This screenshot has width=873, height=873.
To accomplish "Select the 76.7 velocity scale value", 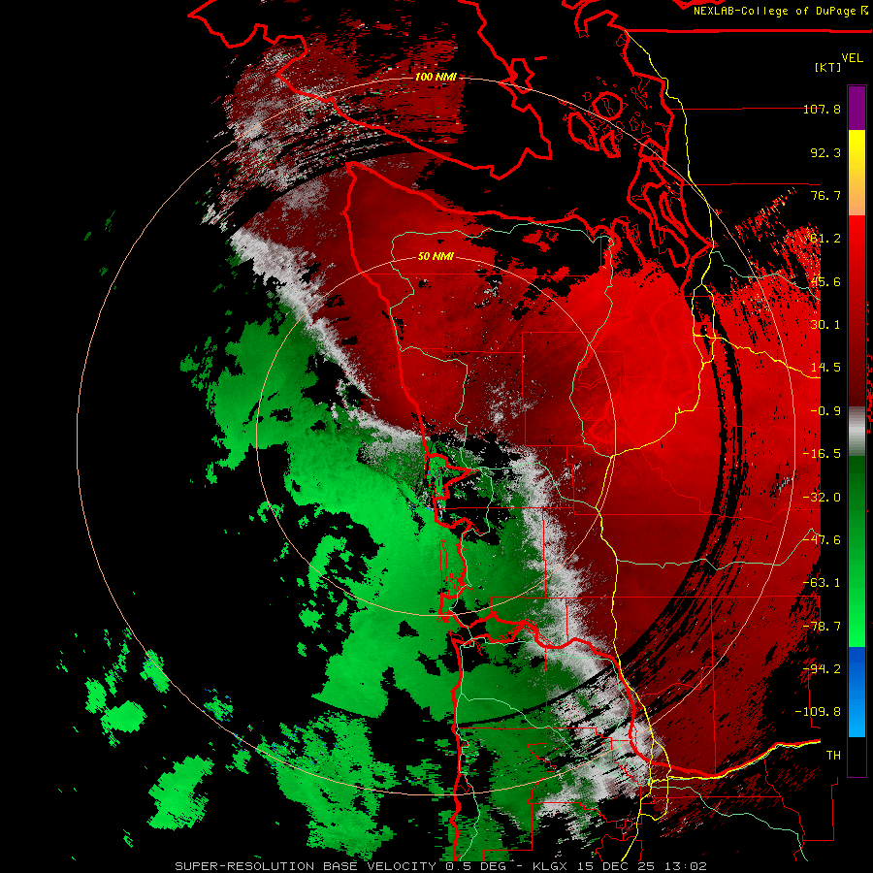I will (825, 195).
